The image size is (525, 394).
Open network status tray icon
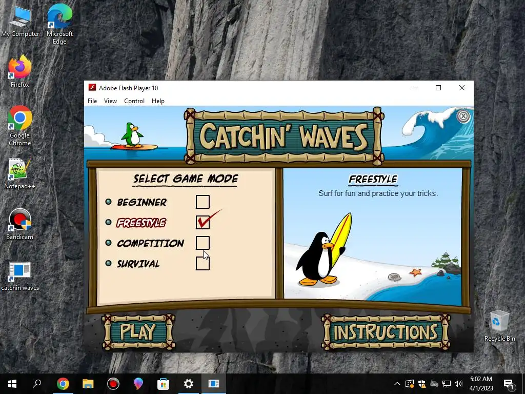click(x=447, y=384)
